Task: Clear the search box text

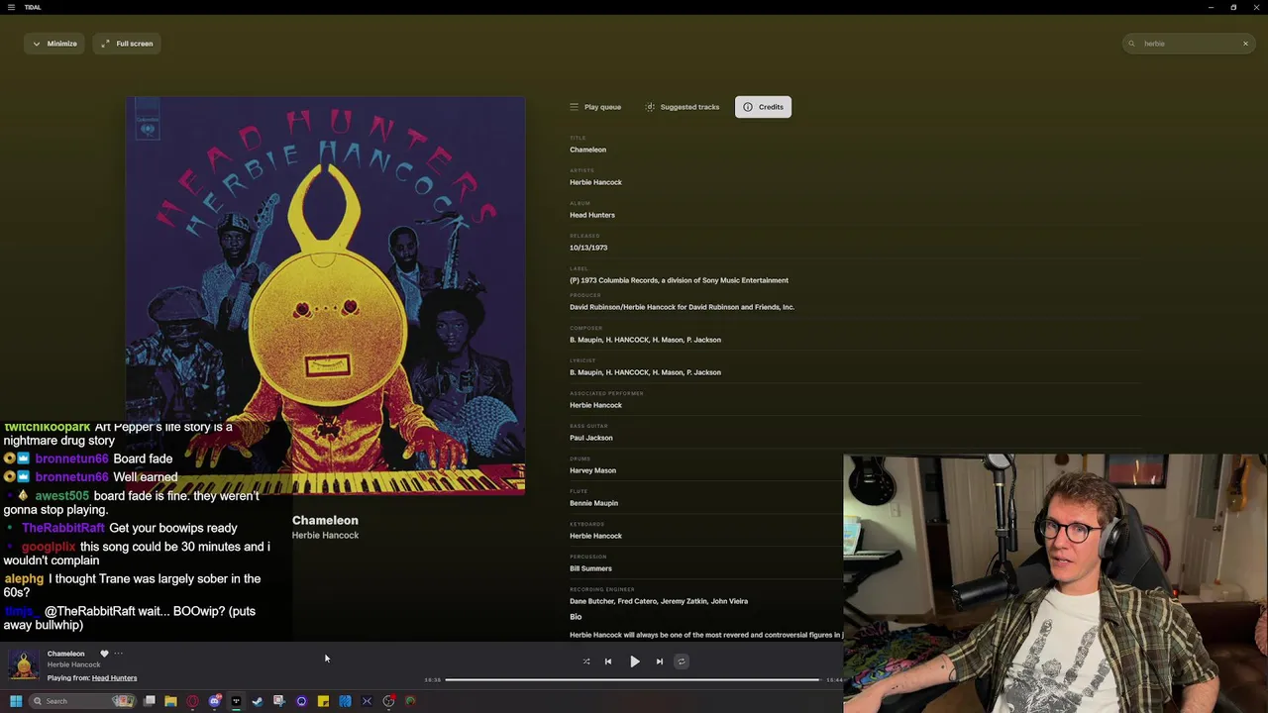Action: tap(1245, 44)
